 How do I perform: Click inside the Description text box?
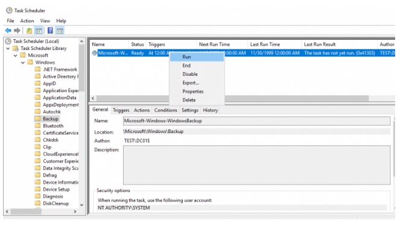click(256, 165)
